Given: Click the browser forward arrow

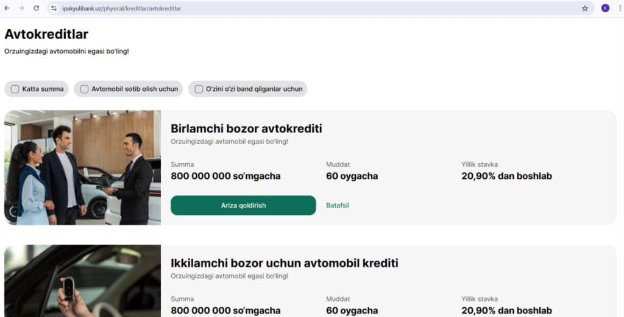Looking at the screenshot, I should click(x=21, y=8).
